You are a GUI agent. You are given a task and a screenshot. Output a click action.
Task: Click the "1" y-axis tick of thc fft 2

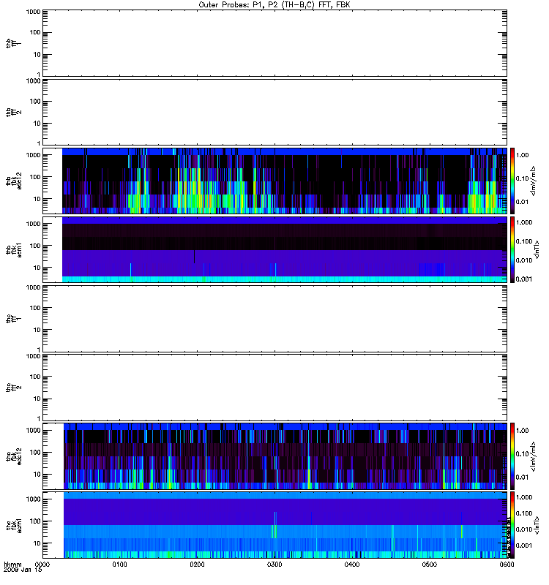click(x=39, y=418)
